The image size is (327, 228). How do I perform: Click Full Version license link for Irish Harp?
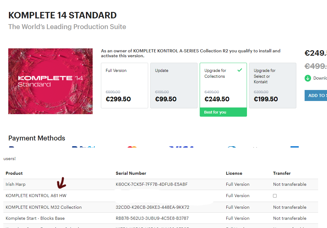(x=238, y=184)
